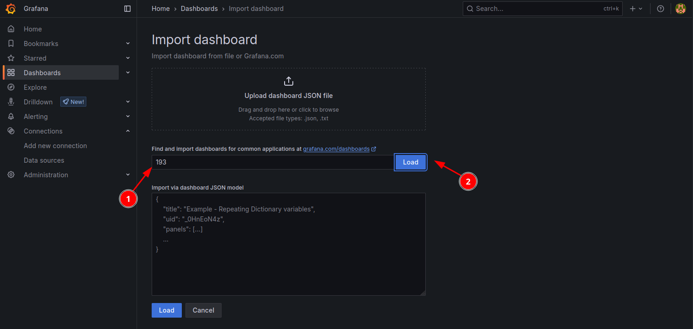Click the upload dashboard JSON file icon

click(x=288, y=82)
